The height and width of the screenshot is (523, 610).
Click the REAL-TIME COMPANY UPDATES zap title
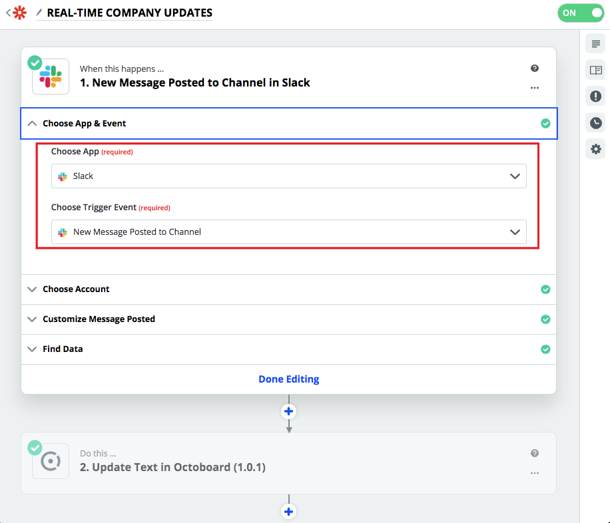pyautogui.click(x=130, y=13)
